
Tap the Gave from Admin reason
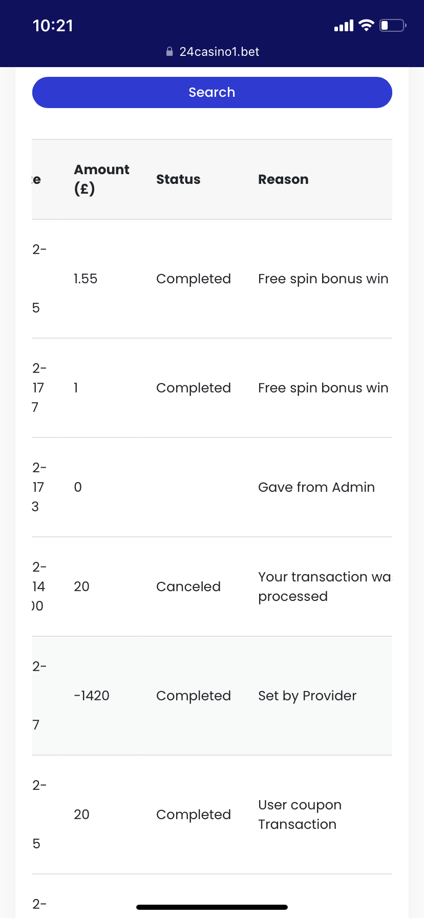[x=316, y=487]
